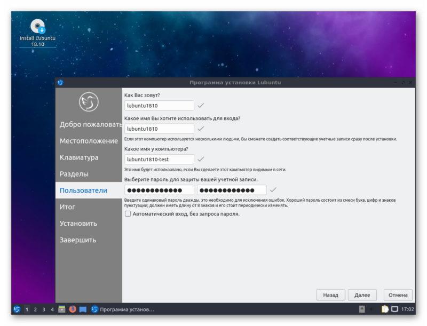This screenshot has height=326, width=427.
Task: Select the Клавиатура step
Action: [89, 157]
